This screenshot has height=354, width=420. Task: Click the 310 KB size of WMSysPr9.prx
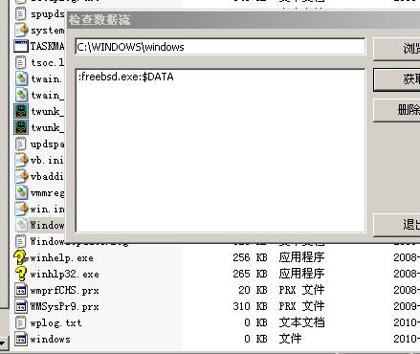tap(250, 306)
